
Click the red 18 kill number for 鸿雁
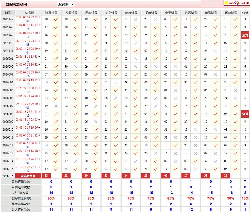(46, 176)
